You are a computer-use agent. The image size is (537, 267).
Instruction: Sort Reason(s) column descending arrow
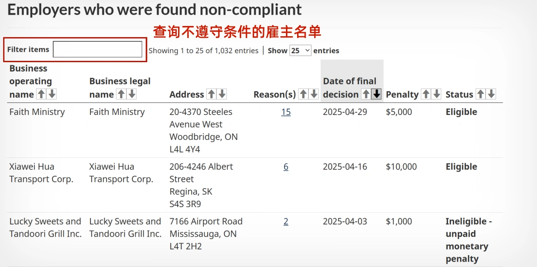coord(314,94)
